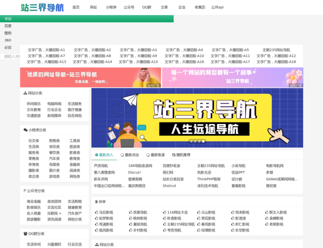Open the 芦虎导航 site link

pyautogui.click(x=101, y=166)
